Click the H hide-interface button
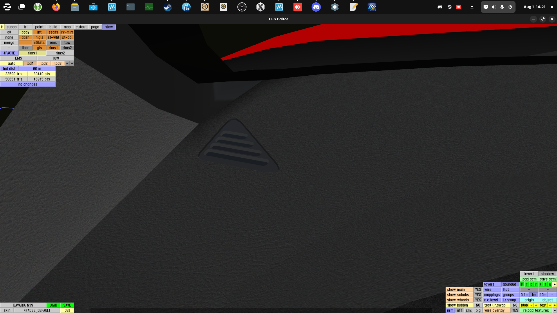 tap(2, 27)
